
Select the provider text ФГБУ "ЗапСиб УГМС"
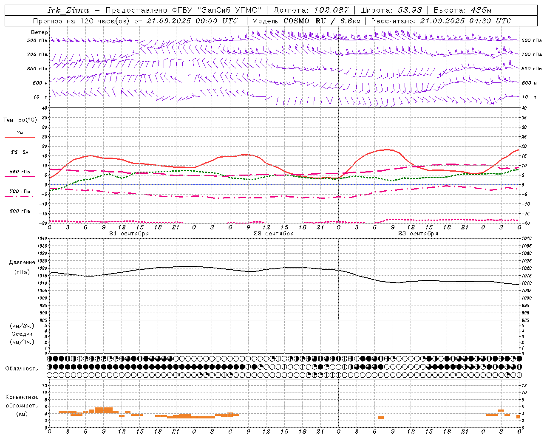[x=217, y=10]
